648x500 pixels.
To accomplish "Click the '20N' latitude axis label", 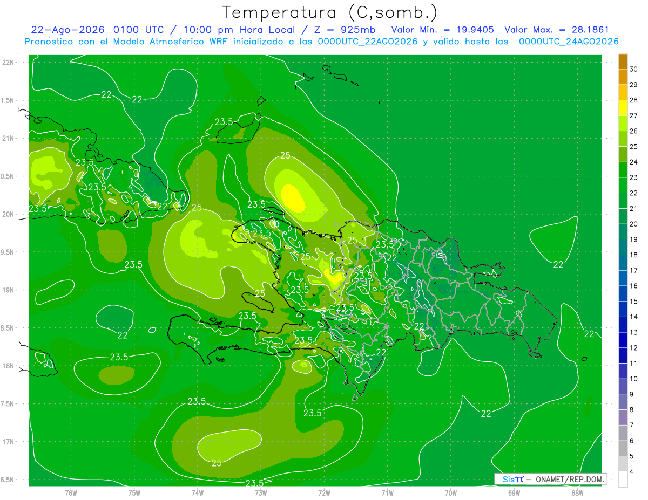I will click(x=8, y=214).
